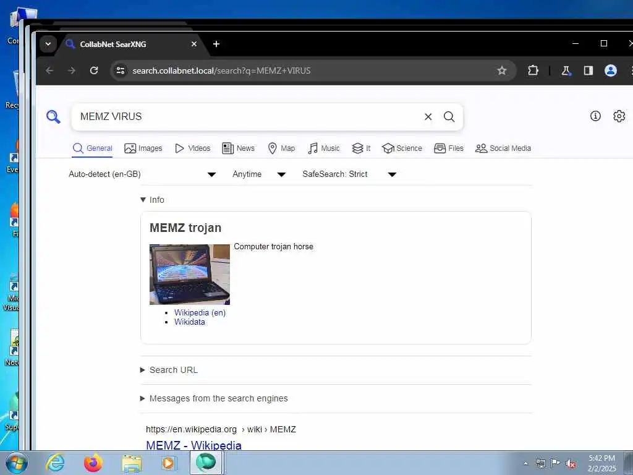Switch to the Social Media category
This screenshot has height=475, width=633.
pyautogui.click(x=503, y=148)
